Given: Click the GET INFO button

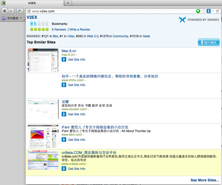Looking at the screenshot, I should pyautogui.click(x=209, y=42).
